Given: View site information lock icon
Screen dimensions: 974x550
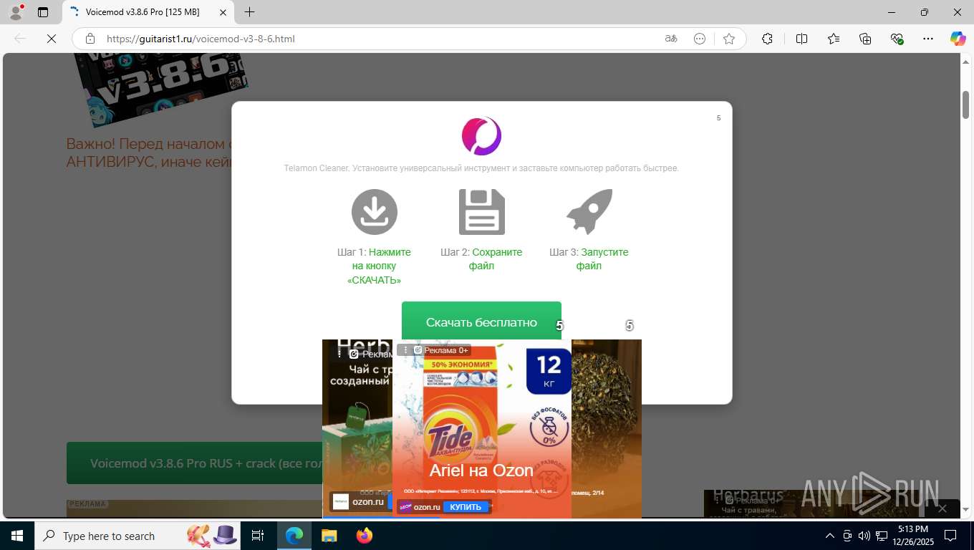Looking at the screenshot, I should (90, 39).
